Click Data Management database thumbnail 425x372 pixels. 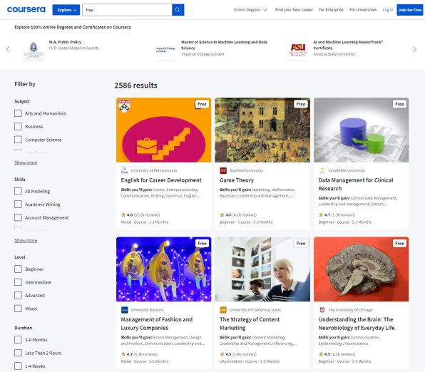pyautogui.click(x=361, y=130)
